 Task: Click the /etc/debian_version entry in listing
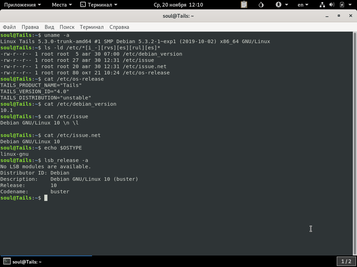click(152, 54)
